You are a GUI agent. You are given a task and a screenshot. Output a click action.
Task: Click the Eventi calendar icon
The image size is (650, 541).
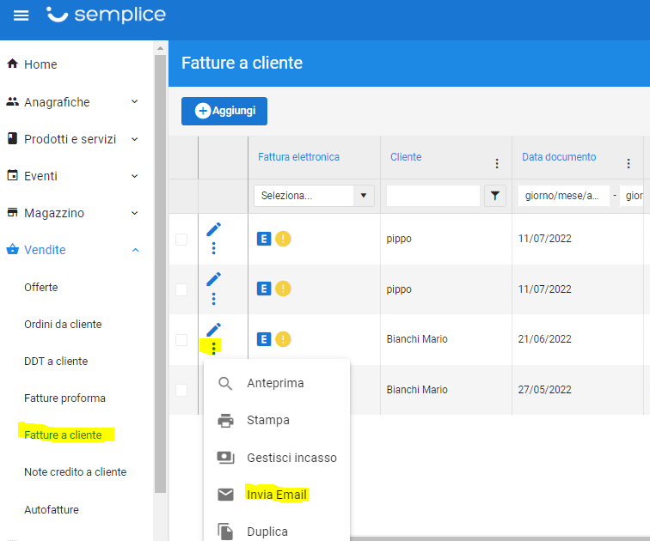coord(12,175)
